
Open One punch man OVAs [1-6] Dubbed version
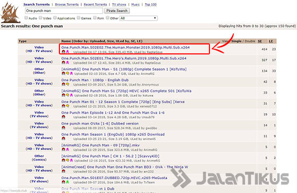click(x=100, y=124)
